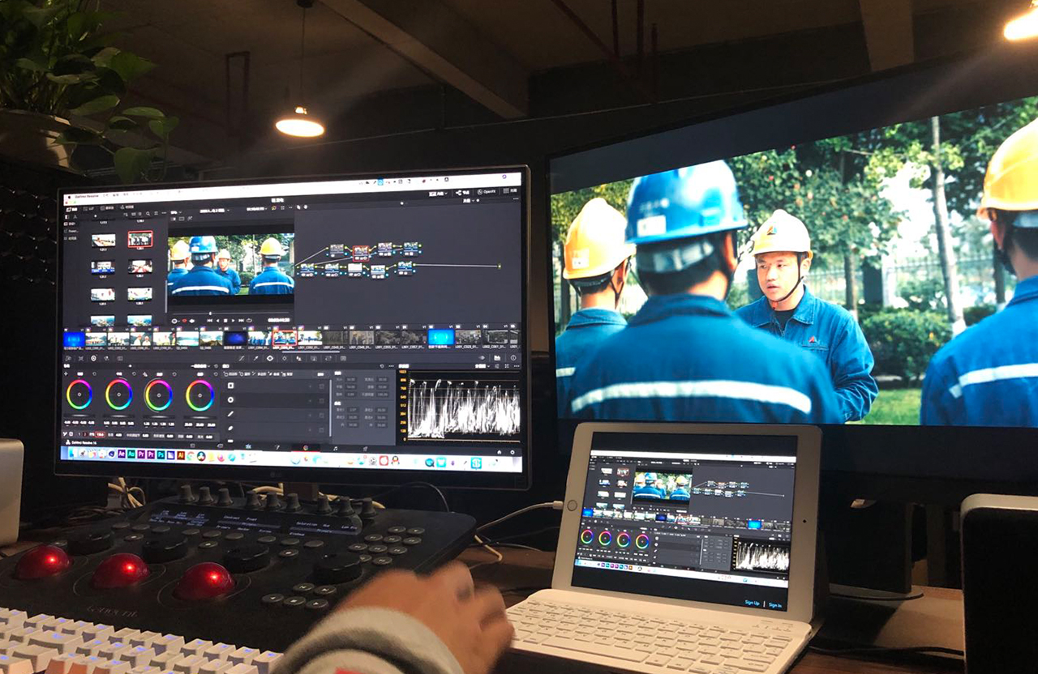Click the Gamma color wheel

click(x=118, y=395)
